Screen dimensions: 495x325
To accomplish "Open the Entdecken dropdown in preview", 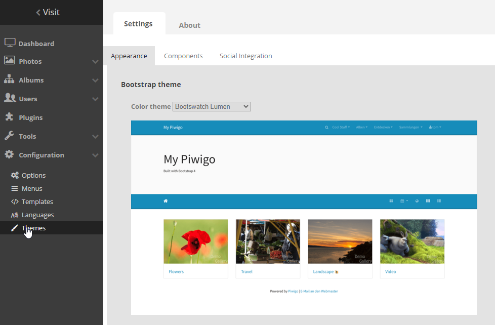I will (383, 127).
